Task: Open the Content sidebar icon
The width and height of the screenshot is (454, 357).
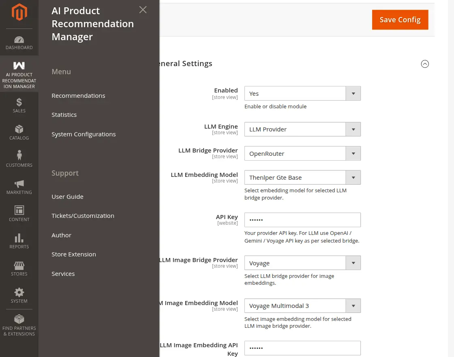Action: [x=19, y=214]
